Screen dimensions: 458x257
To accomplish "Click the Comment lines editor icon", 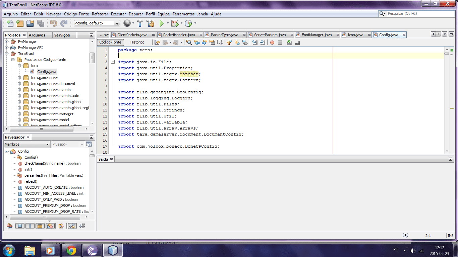I will point(290,42).
